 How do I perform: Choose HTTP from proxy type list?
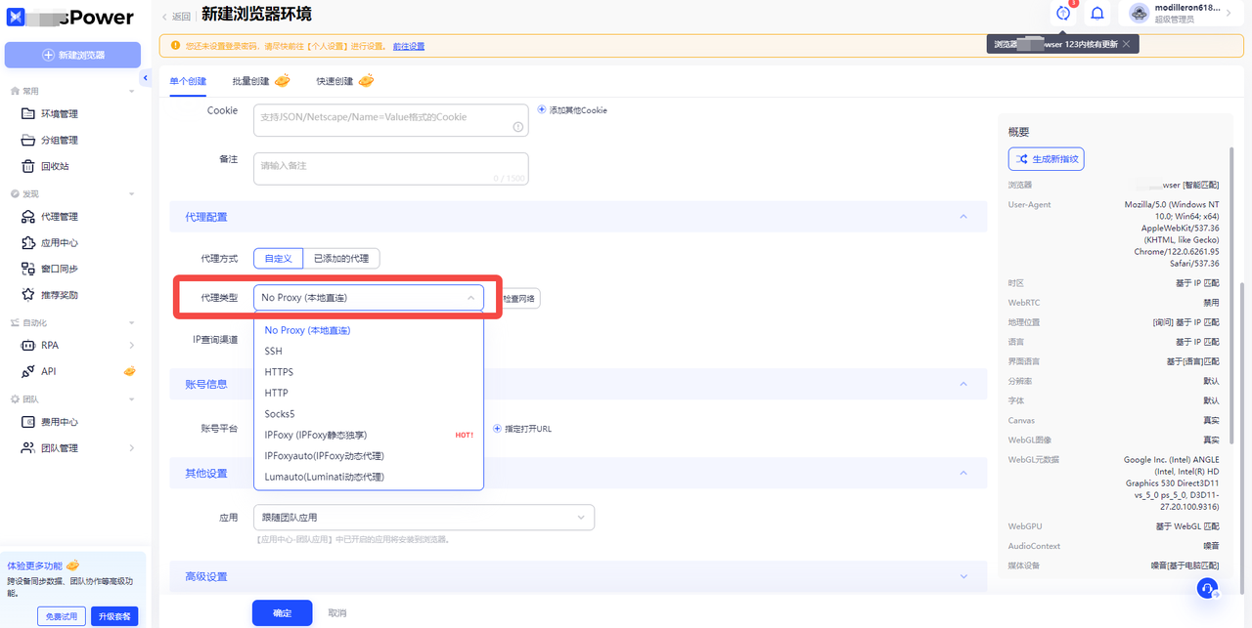pyautogui.click(x=368, y=393)
